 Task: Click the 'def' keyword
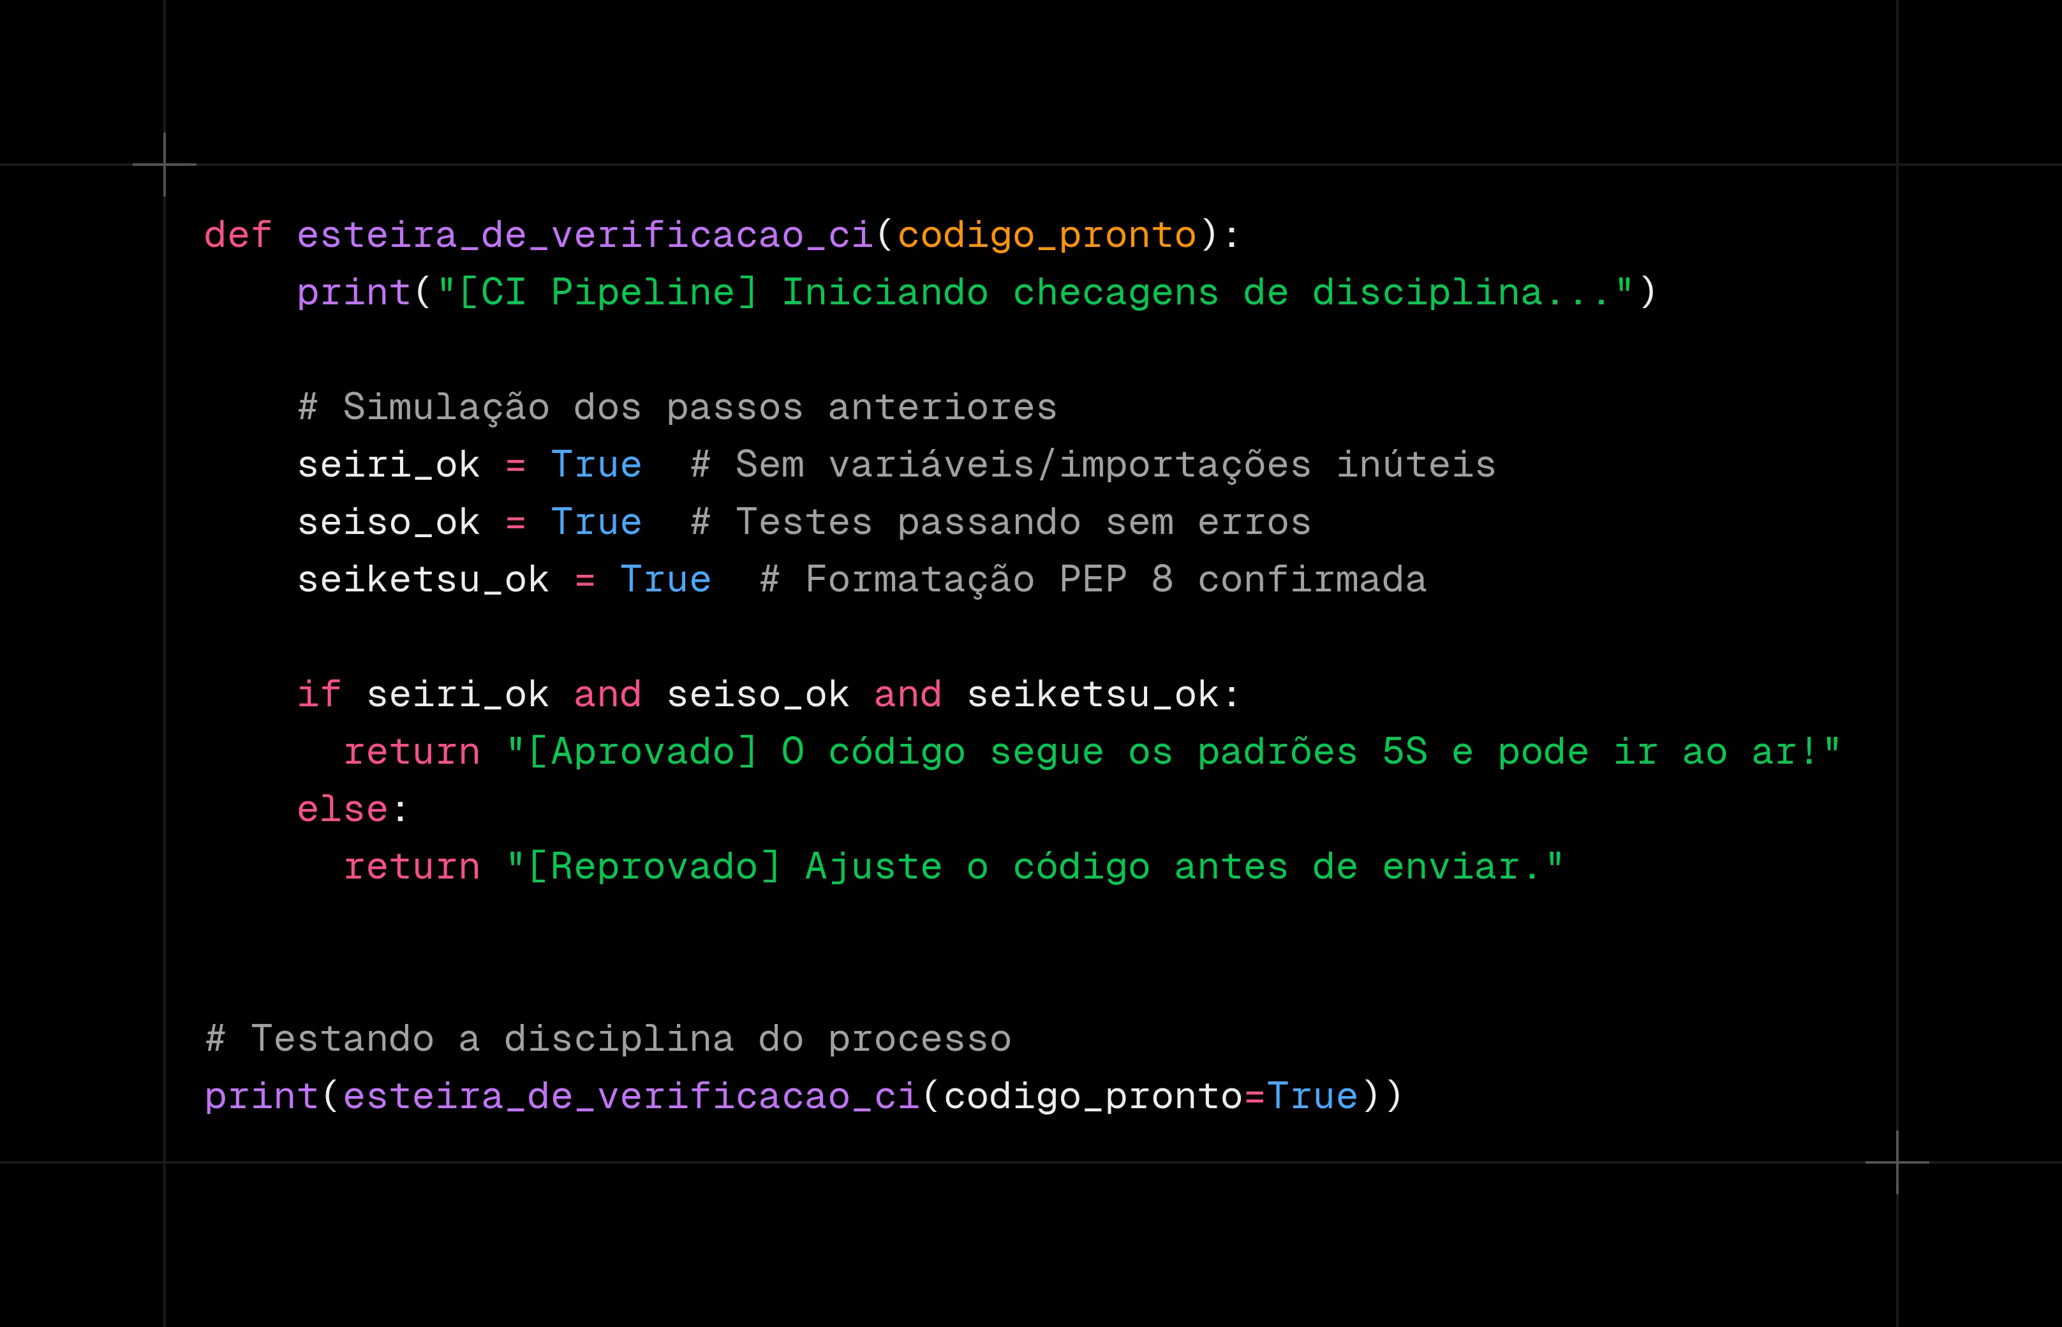point(239,235)
